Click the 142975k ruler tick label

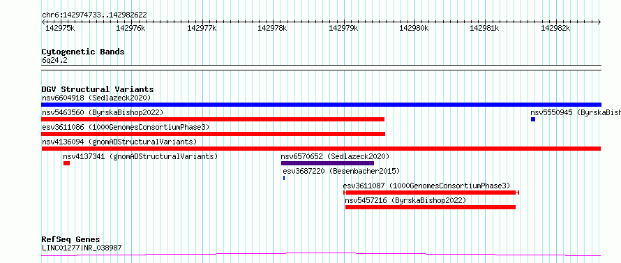tap(60, 28)
